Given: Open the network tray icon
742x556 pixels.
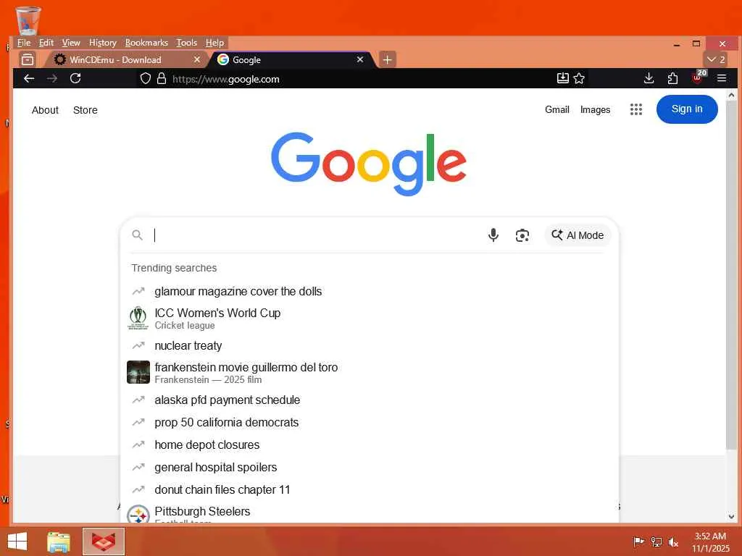Looking at the screenshot, I should (x=656, y=542).
